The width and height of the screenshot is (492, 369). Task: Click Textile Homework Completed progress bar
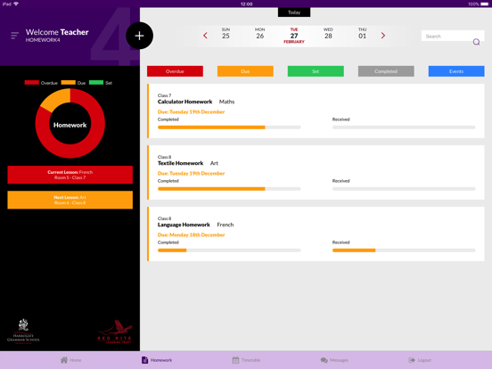(229, 189)
